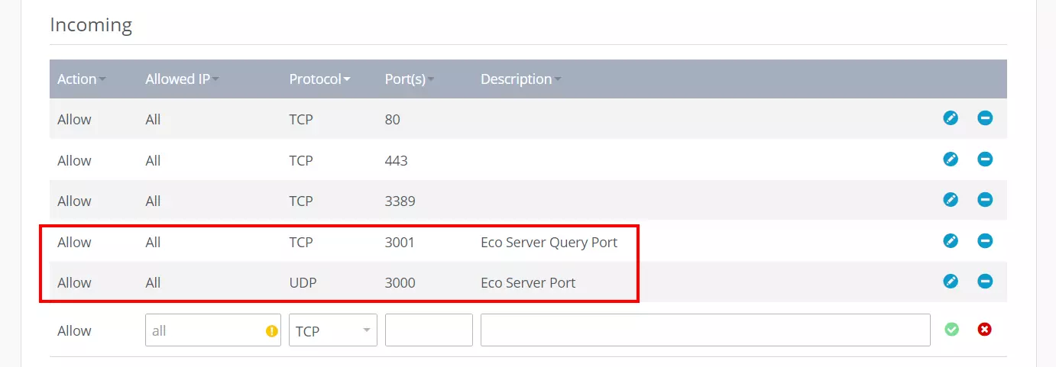Remove the UDP 3000 Eco Server Port rule
1056x367 pixels.
pyautogui.click(x=985, y=282)
